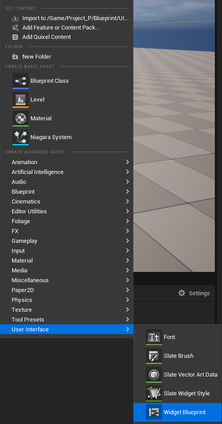Choose Add Feature or Content Pack
This screenshot has height=424, width=222.
click(67, 28)
